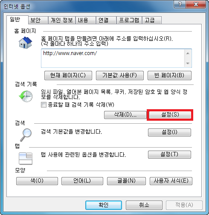Confirm with the 확인 button
The height and width of the screenshot is (215, 209).
pyautogui.click(x=104, y=205)
